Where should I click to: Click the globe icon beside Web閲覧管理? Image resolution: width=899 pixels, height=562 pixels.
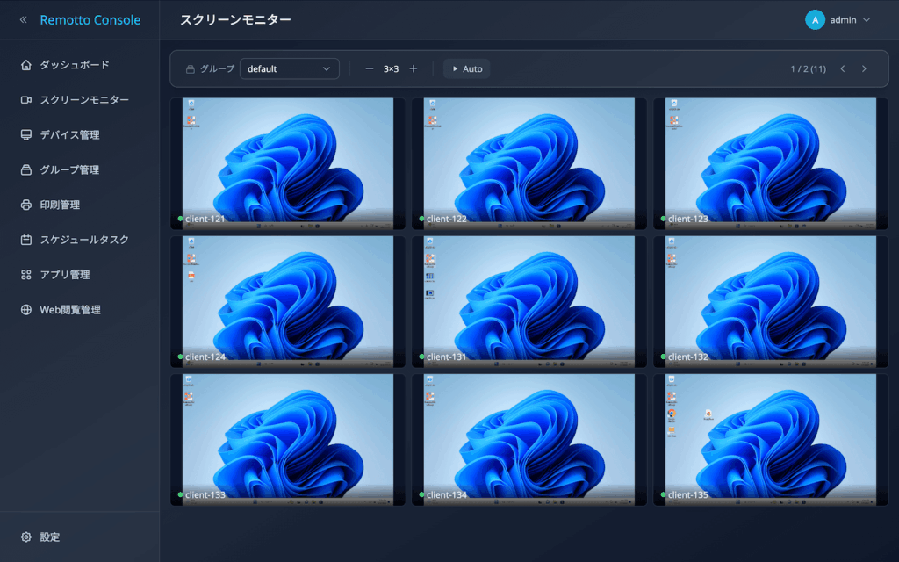coord(25,310)
